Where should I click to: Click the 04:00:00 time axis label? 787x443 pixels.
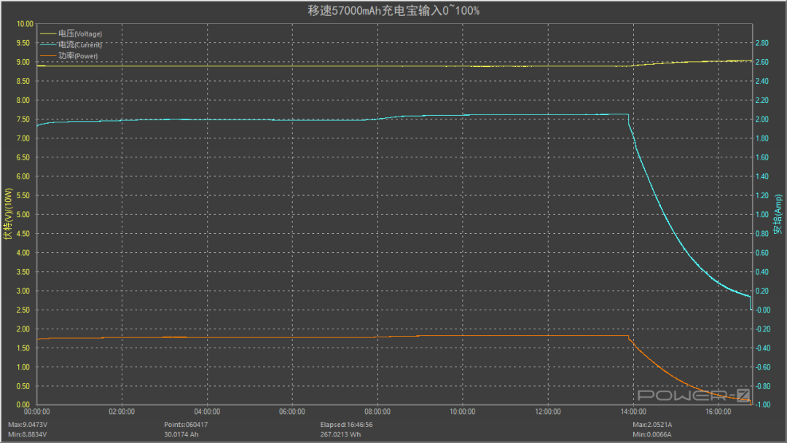(207, 412)
